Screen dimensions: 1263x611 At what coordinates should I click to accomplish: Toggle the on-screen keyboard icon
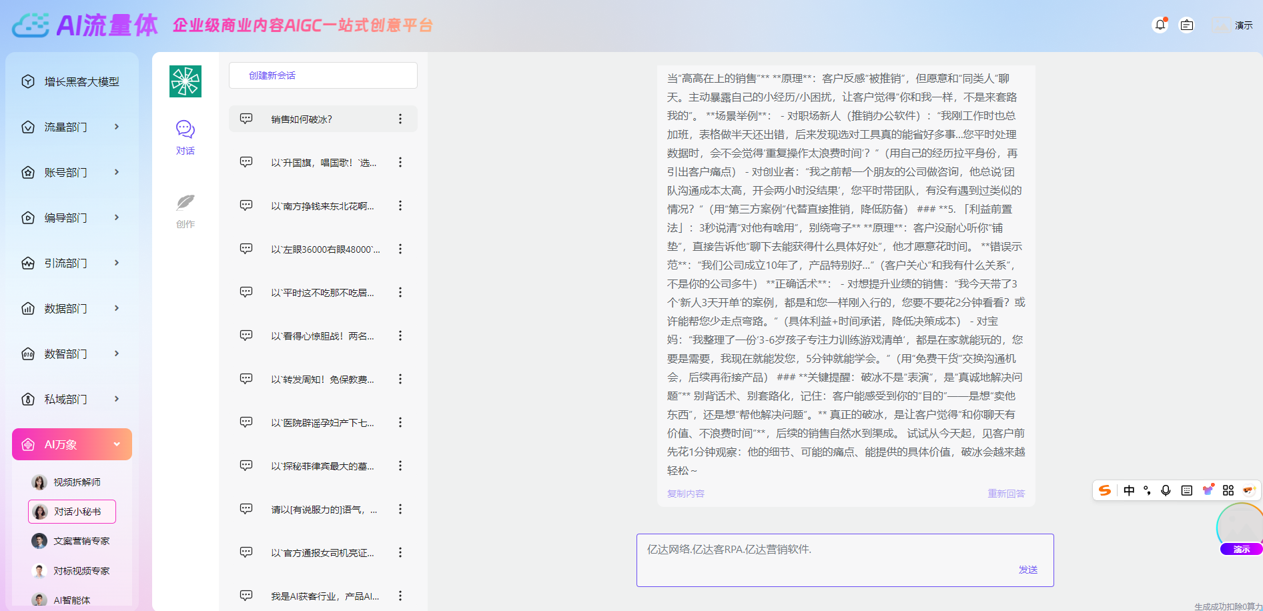point(1186,491)
